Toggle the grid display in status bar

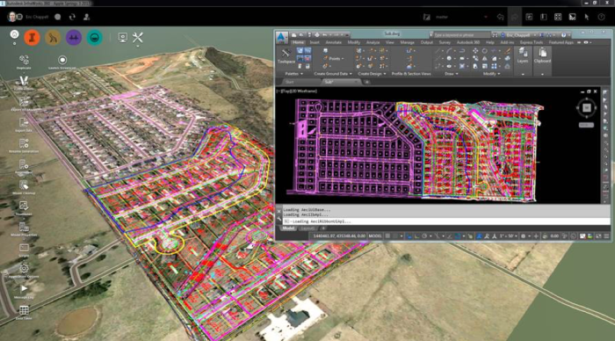(387, 236)
